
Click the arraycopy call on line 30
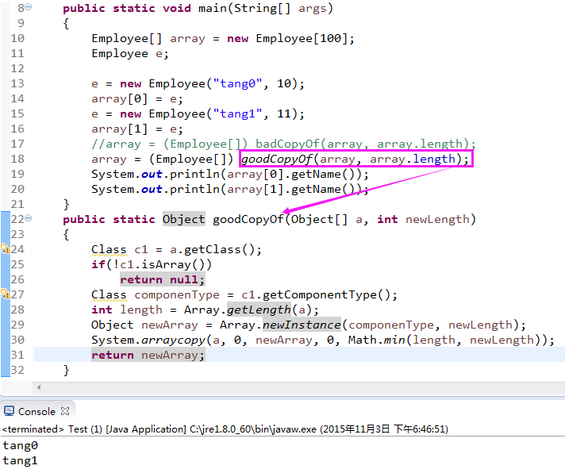173,340
